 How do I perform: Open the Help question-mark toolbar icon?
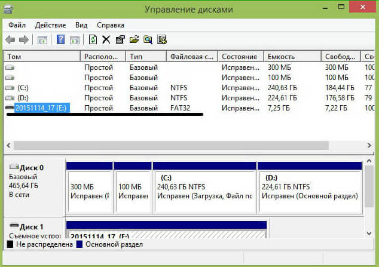[x=60, y=39]
